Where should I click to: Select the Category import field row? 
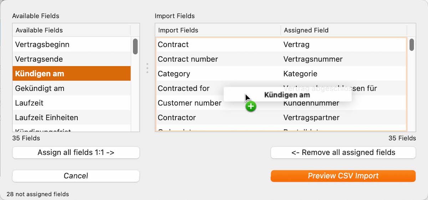(281, 74)
